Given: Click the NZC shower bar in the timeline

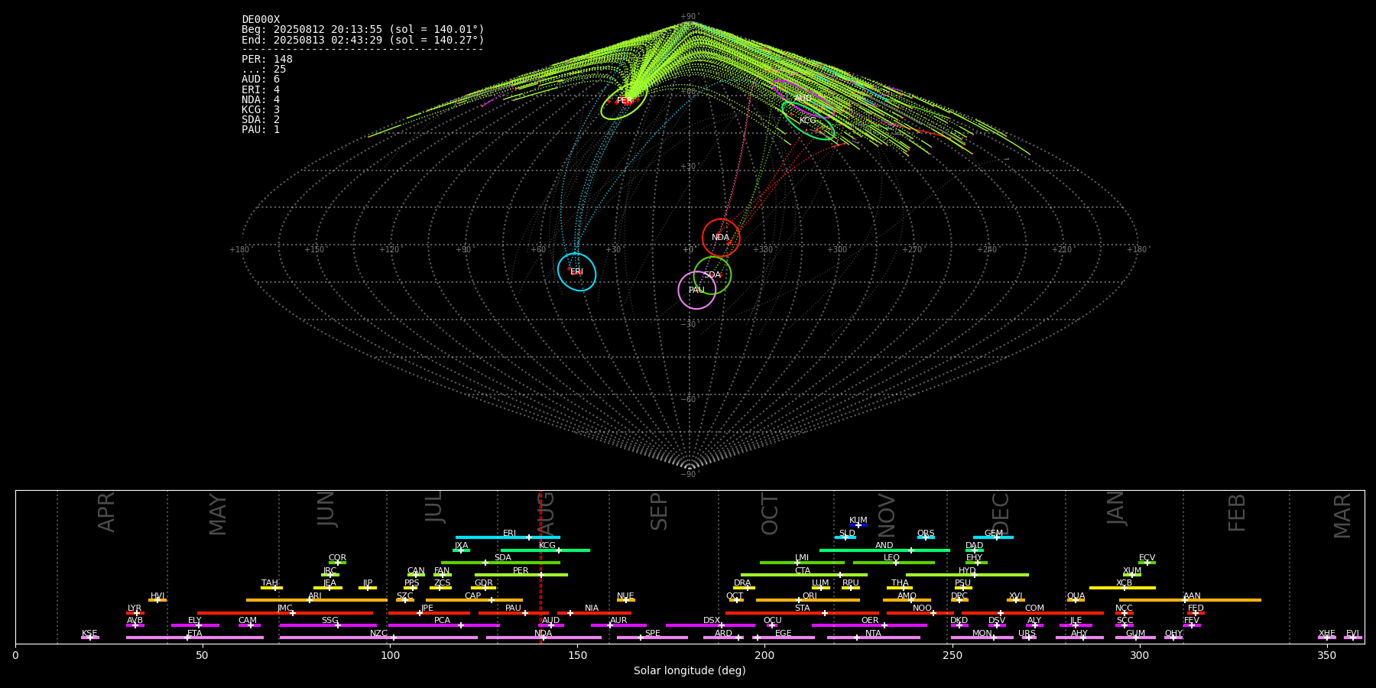Looking at the screenshot, I should [378, 638].
